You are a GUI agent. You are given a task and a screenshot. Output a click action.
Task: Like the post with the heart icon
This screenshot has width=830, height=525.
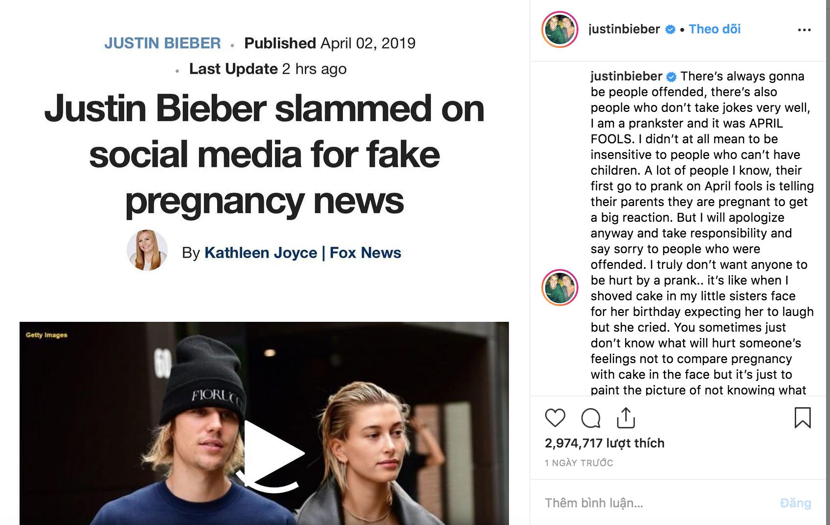point(555,418)
